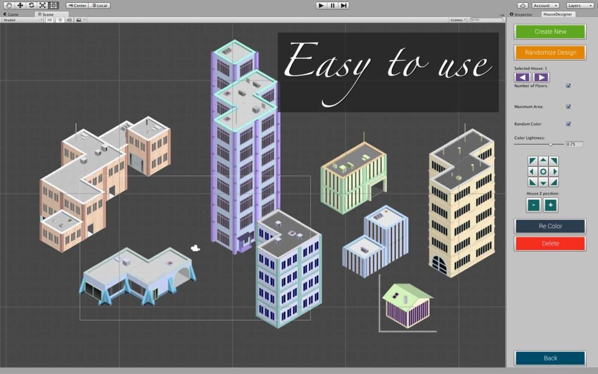Increase house Z position with plus
Image resolution: width=598 pixels, height=374 pixels.
tap(551, 205)
